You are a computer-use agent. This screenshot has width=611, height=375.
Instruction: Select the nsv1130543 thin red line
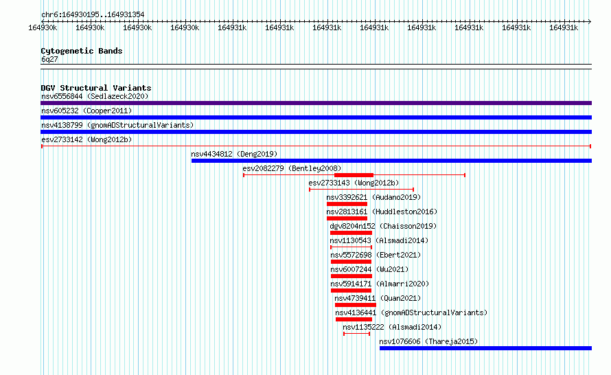(x=351, y=247)
